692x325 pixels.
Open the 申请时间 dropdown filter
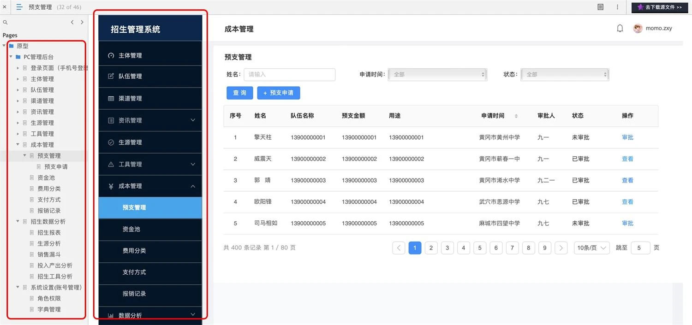click(437, 74)
